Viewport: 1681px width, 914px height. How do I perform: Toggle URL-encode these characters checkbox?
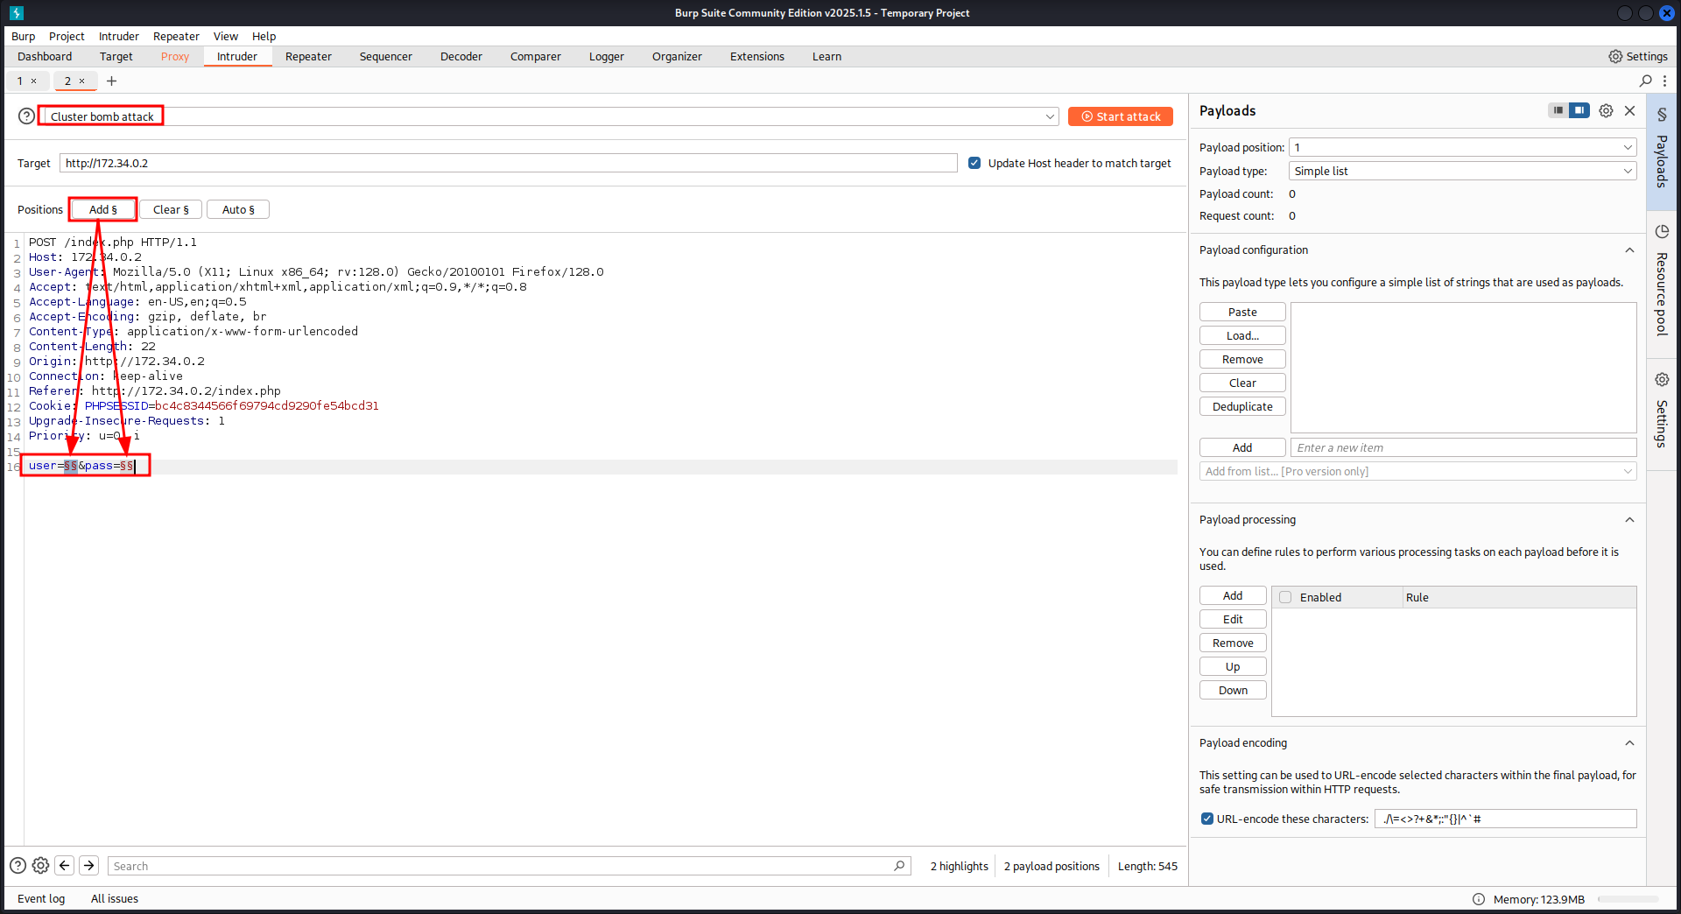(x=1207, y=819)
